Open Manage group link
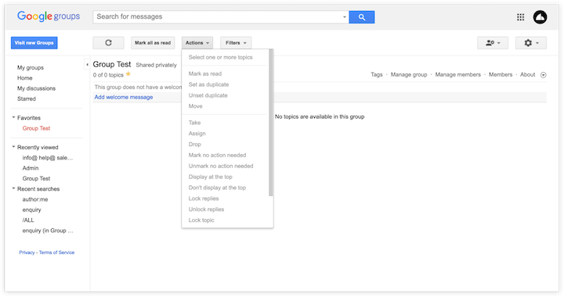 click(x=409, y=74)
